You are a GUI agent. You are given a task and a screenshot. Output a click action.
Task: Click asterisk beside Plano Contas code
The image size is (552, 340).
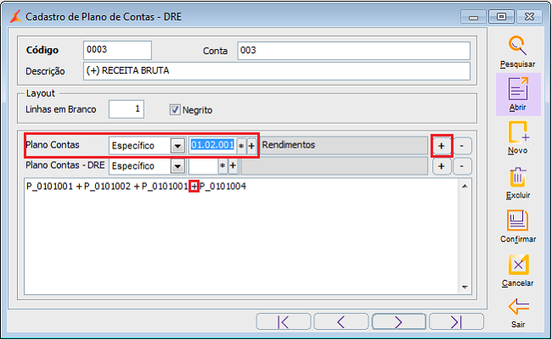(241, 146)
